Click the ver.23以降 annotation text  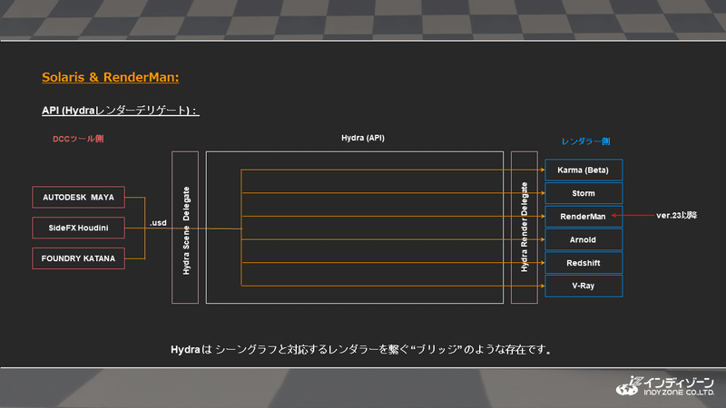click(676, 215)
